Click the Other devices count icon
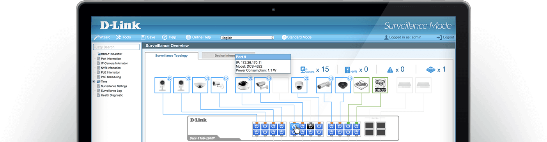The height and width of the screenshot is (142, 547). pos(430,70)
